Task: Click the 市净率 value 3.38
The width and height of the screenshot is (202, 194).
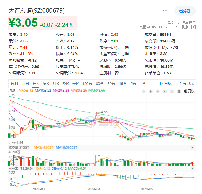Action: [x=164, y=54]
